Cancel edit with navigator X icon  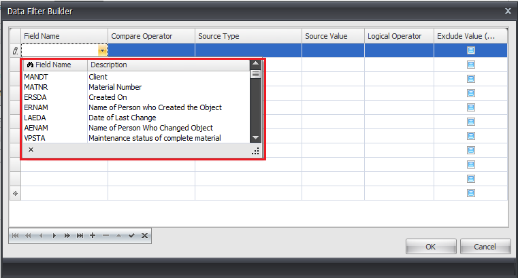point(144,235)
